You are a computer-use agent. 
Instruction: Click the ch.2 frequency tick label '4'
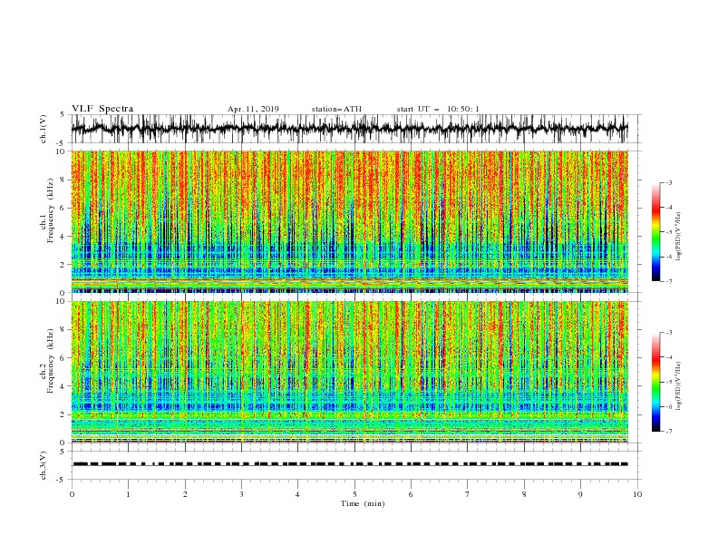(64, 386)
